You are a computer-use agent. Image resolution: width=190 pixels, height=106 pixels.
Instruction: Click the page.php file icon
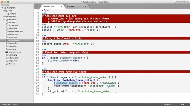coord(7,49)
